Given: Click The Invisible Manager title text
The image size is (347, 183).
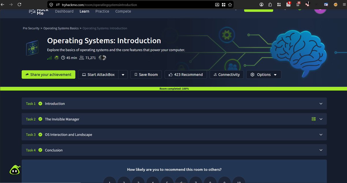Looking at the screenshot, I should [x=62, y=119].
